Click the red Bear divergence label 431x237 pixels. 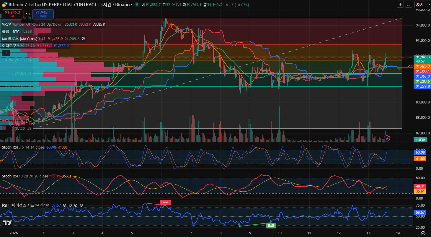point(165,203)
